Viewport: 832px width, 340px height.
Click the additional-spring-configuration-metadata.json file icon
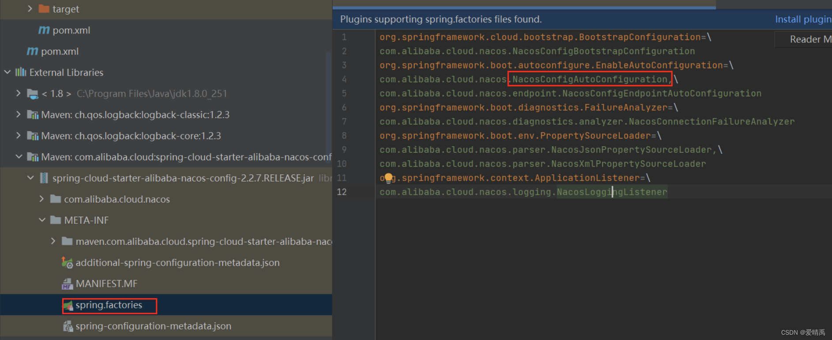pyautogui.click(x=67, y=262)
